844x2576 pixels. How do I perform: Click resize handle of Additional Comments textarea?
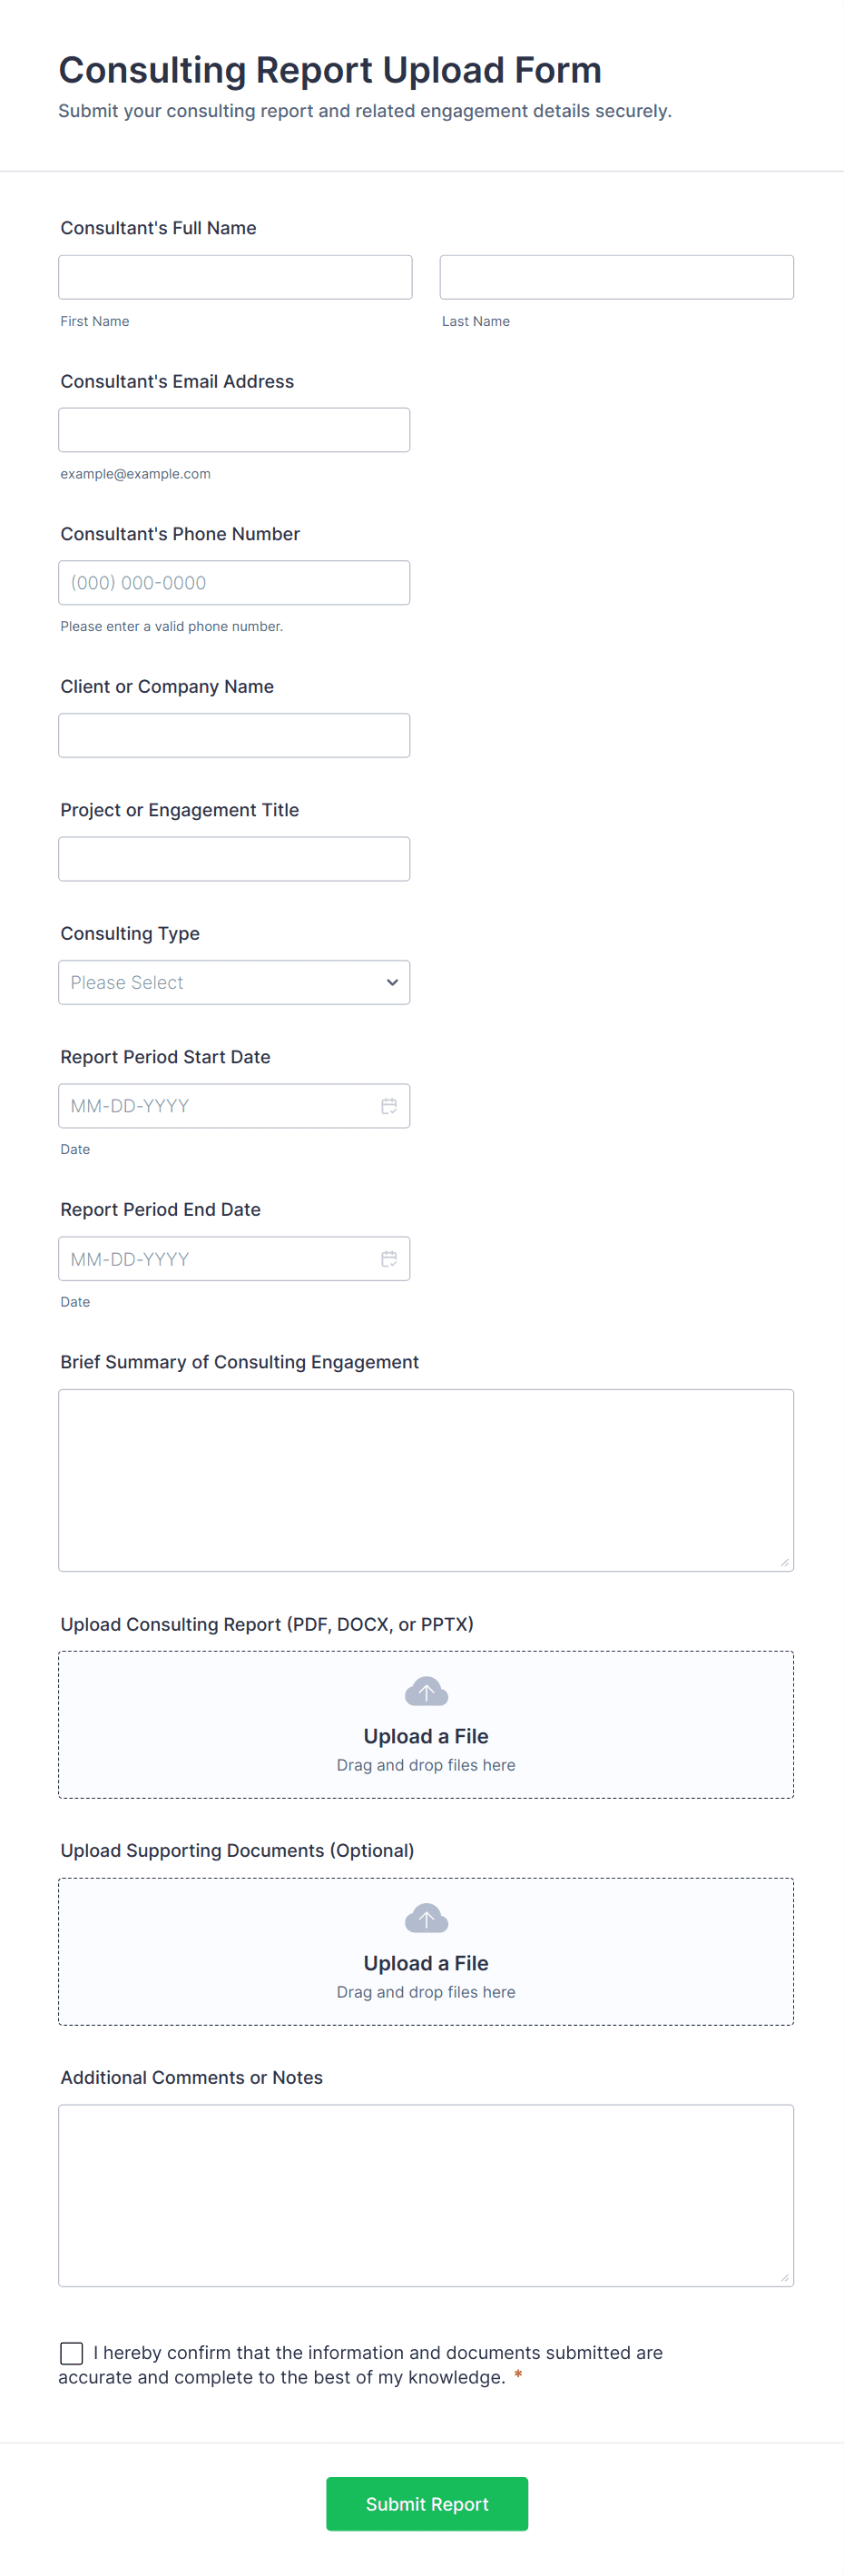coord(785,2278)
